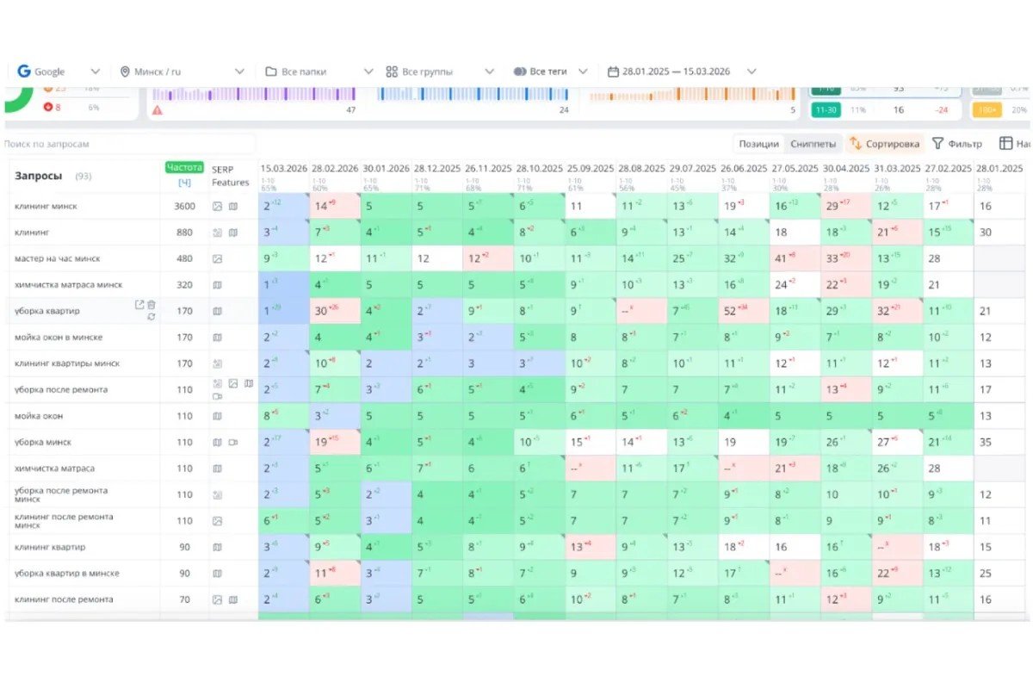Delete the уборка квартир query via trash icon

(x=152, y=305)
